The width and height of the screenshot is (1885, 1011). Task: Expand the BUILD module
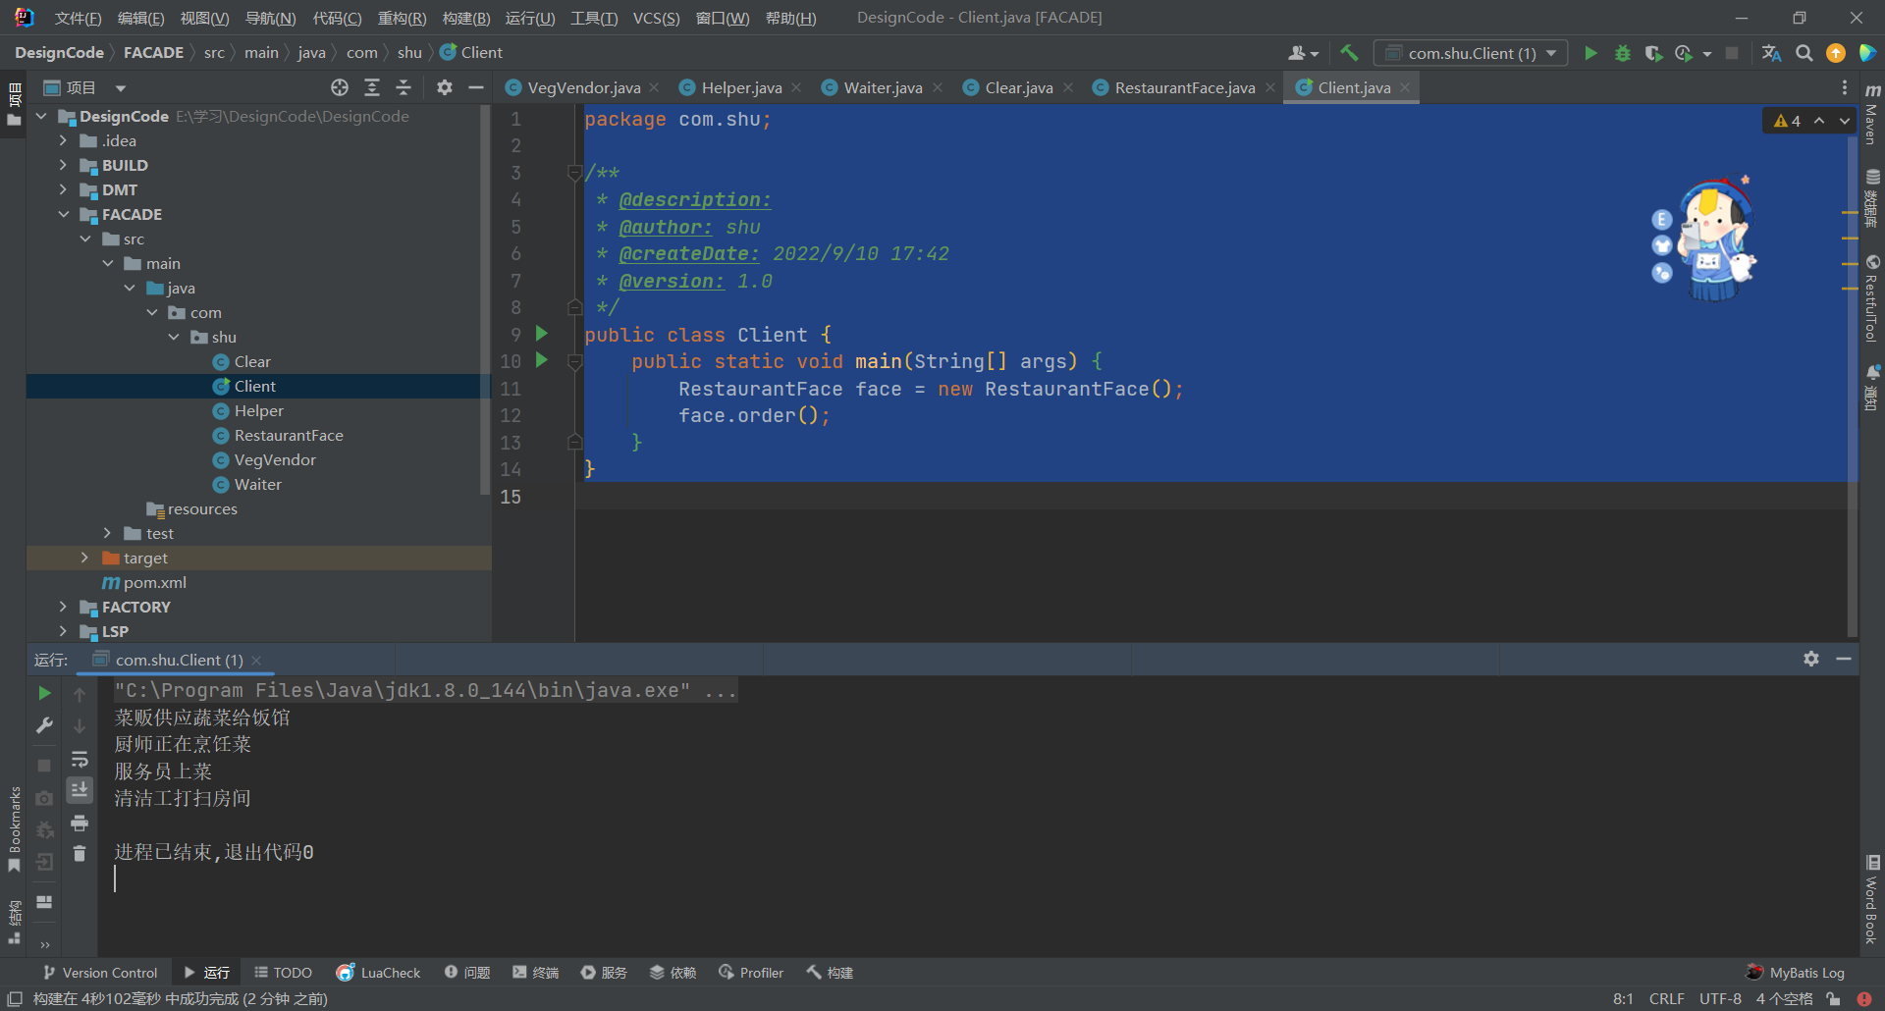63,165
